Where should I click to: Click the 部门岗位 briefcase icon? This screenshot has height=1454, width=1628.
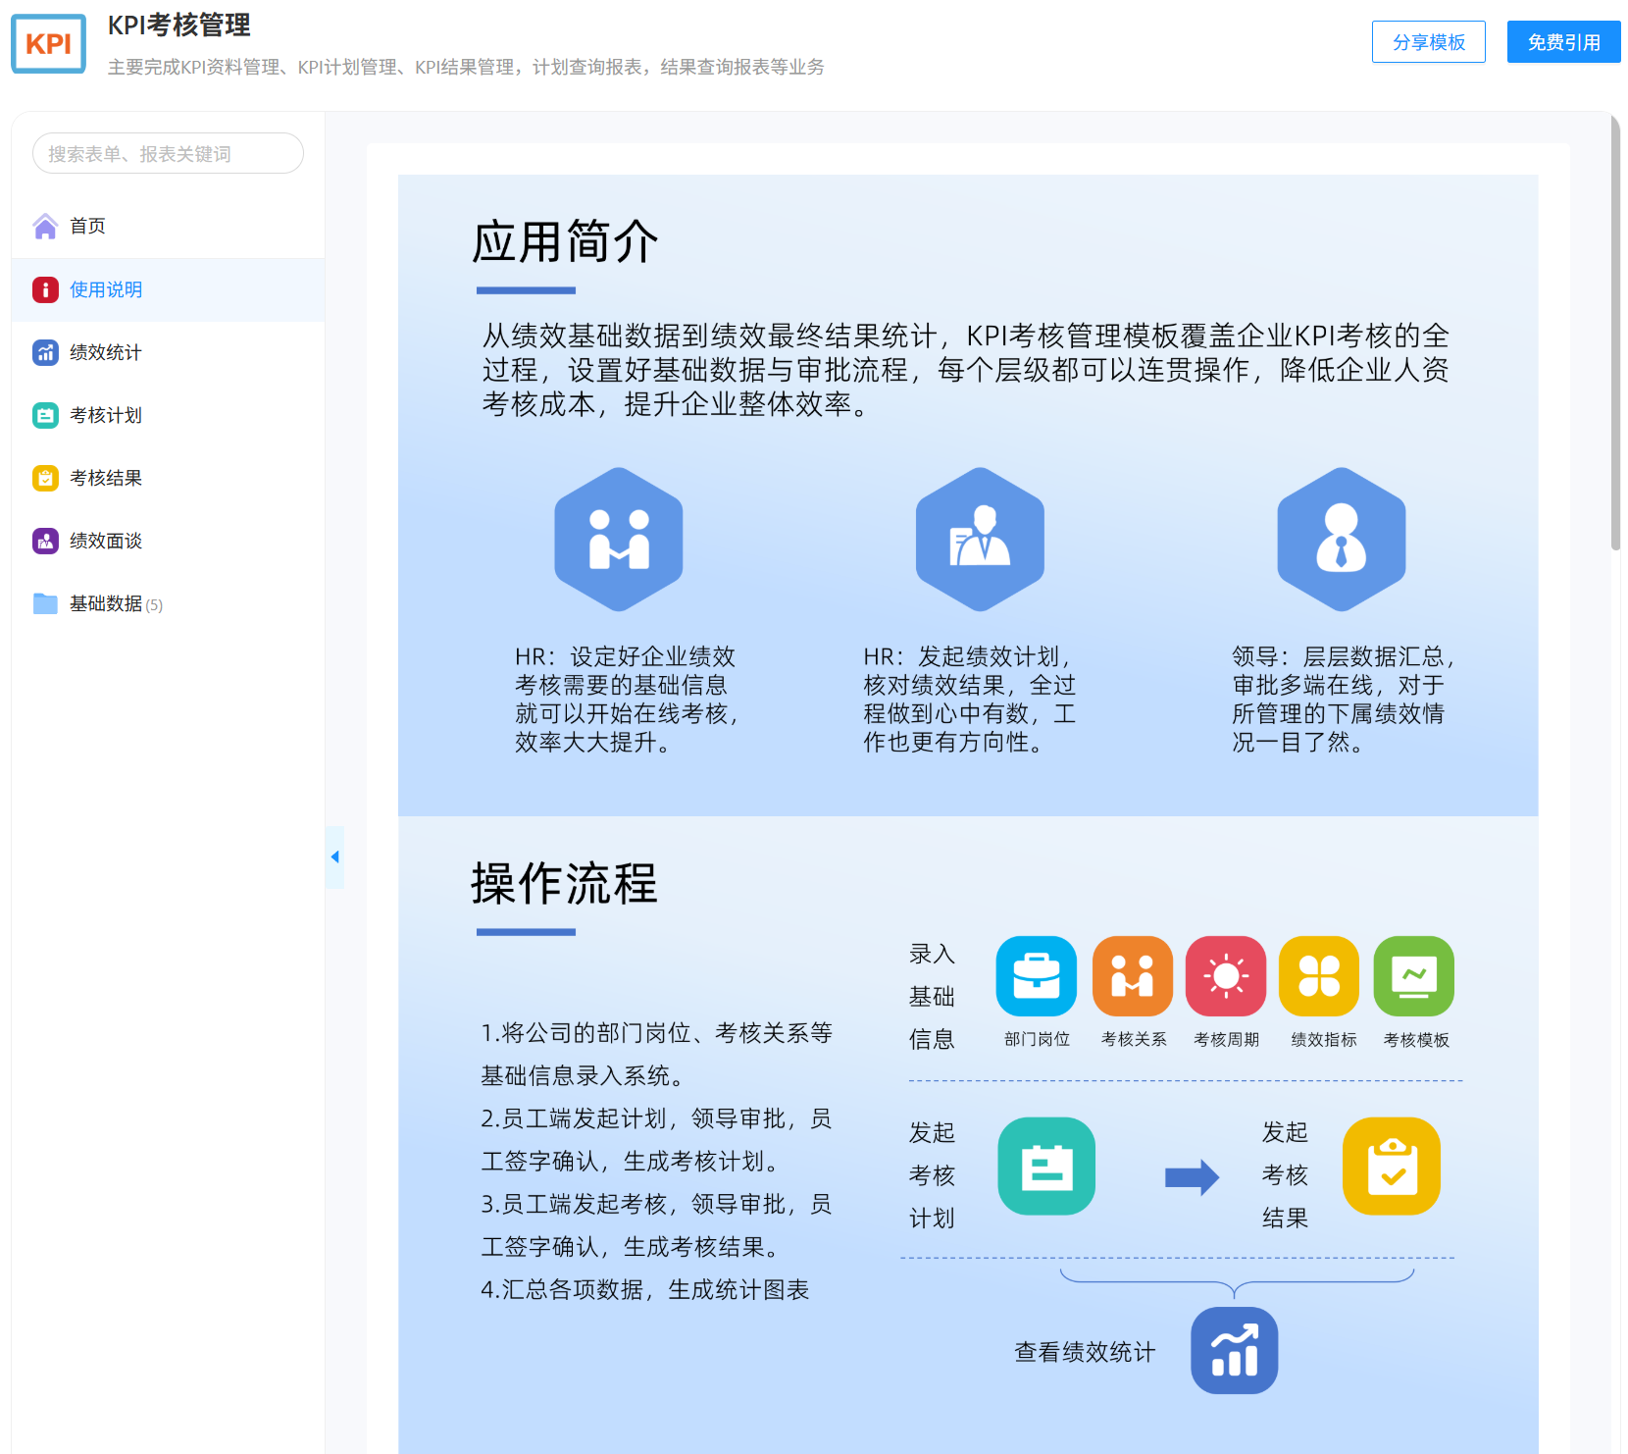1036,976
